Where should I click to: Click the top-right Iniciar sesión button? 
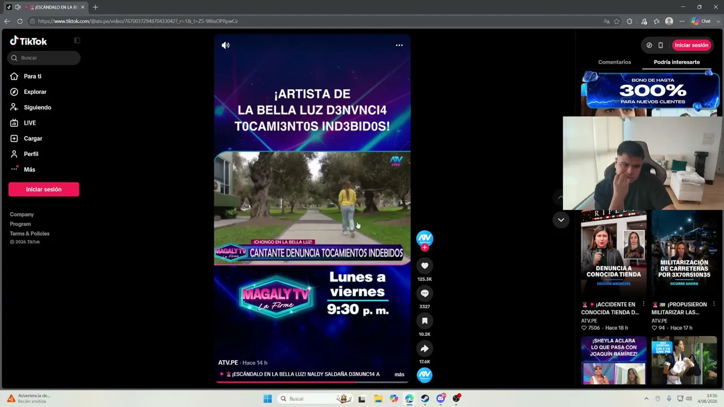coord(691,45)
